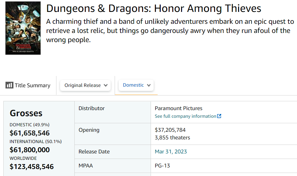
Task: Click the Paramount Pictures distributor name
Action: [178, 108]
